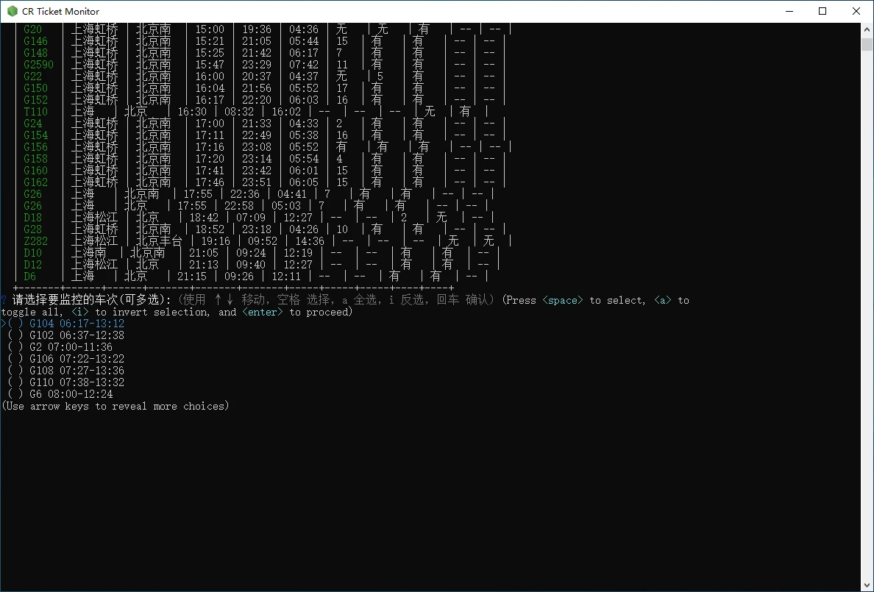
Task: Toggle the G110 07:38-13:32 selection
Action: point(16,382)
